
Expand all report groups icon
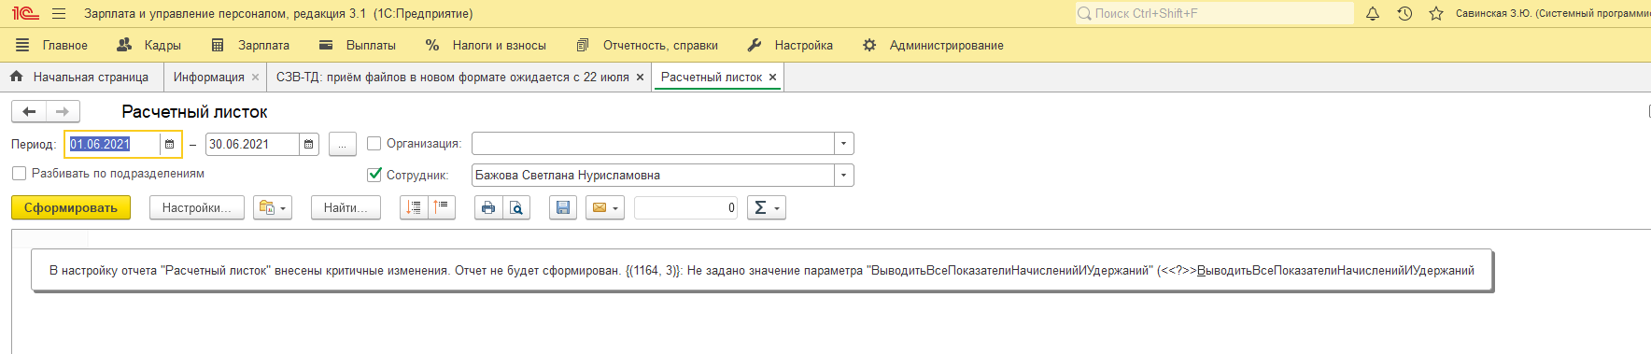click(414, 207)
